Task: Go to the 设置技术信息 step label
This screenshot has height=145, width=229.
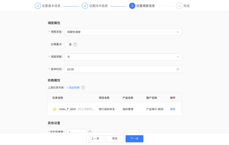Action: point(98,6)
